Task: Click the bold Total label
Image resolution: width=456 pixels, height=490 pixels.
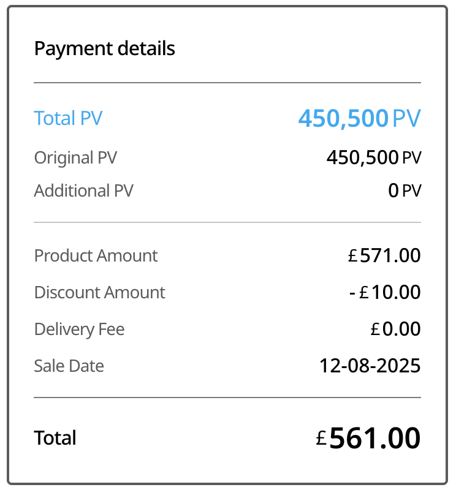Action: [55, 438]
